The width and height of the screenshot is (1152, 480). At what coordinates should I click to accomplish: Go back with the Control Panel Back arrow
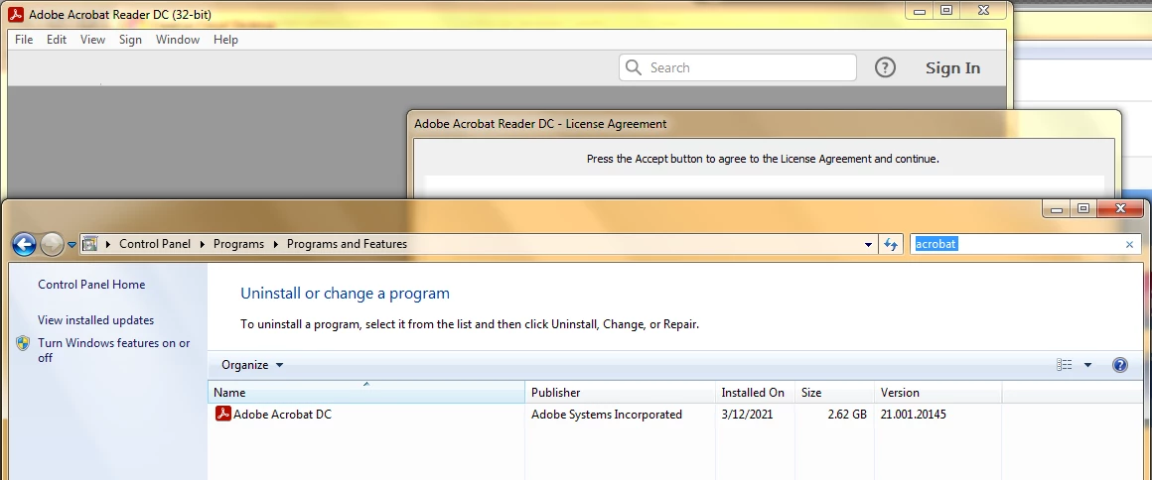coord(24,244)
